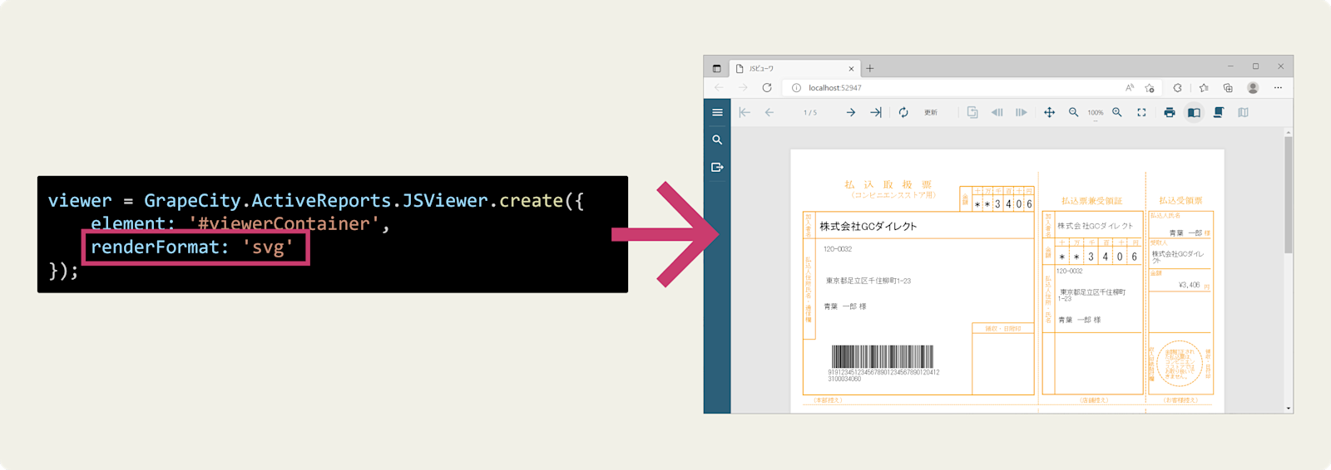The width and height of the screenshot is (1331, 470).
Task: Open the favorites list icon
Action: pos(1204,88)
